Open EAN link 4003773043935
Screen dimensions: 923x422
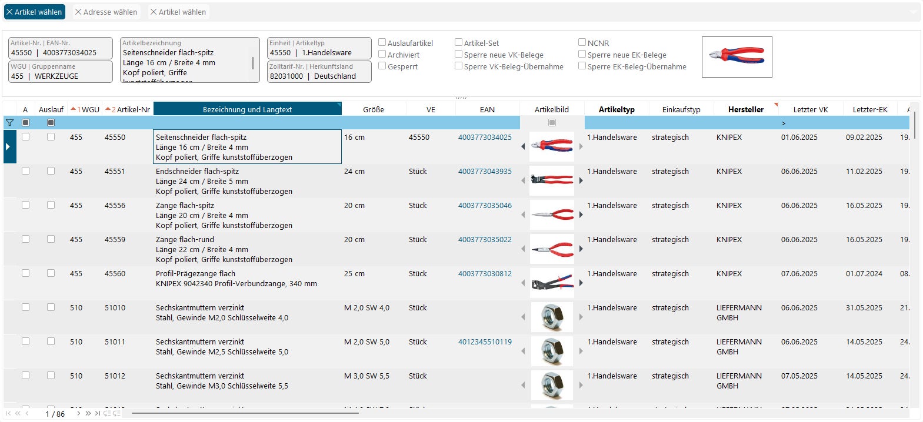pos(485,171)
